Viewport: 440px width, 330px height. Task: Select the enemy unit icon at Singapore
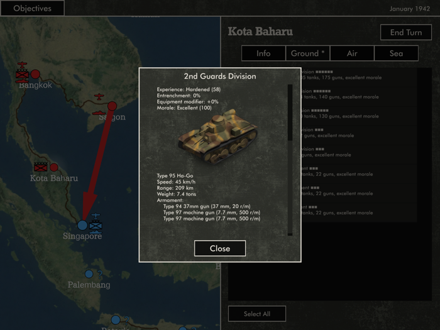tap(96, 224)
